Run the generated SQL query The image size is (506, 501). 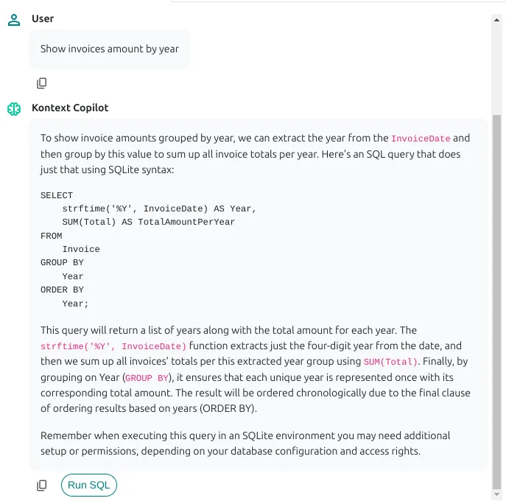click(x=88, y=485)
